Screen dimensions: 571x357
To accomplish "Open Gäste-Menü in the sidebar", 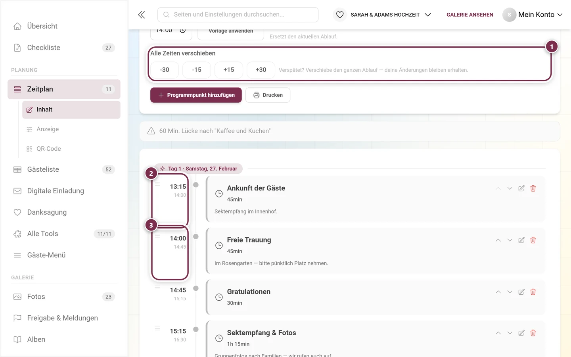I will pyautogui.click(x=64, y=255).
